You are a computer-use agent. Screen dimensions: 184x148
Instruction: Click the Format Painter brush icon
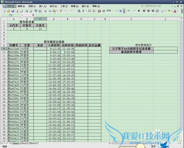(x=60, y=11)
